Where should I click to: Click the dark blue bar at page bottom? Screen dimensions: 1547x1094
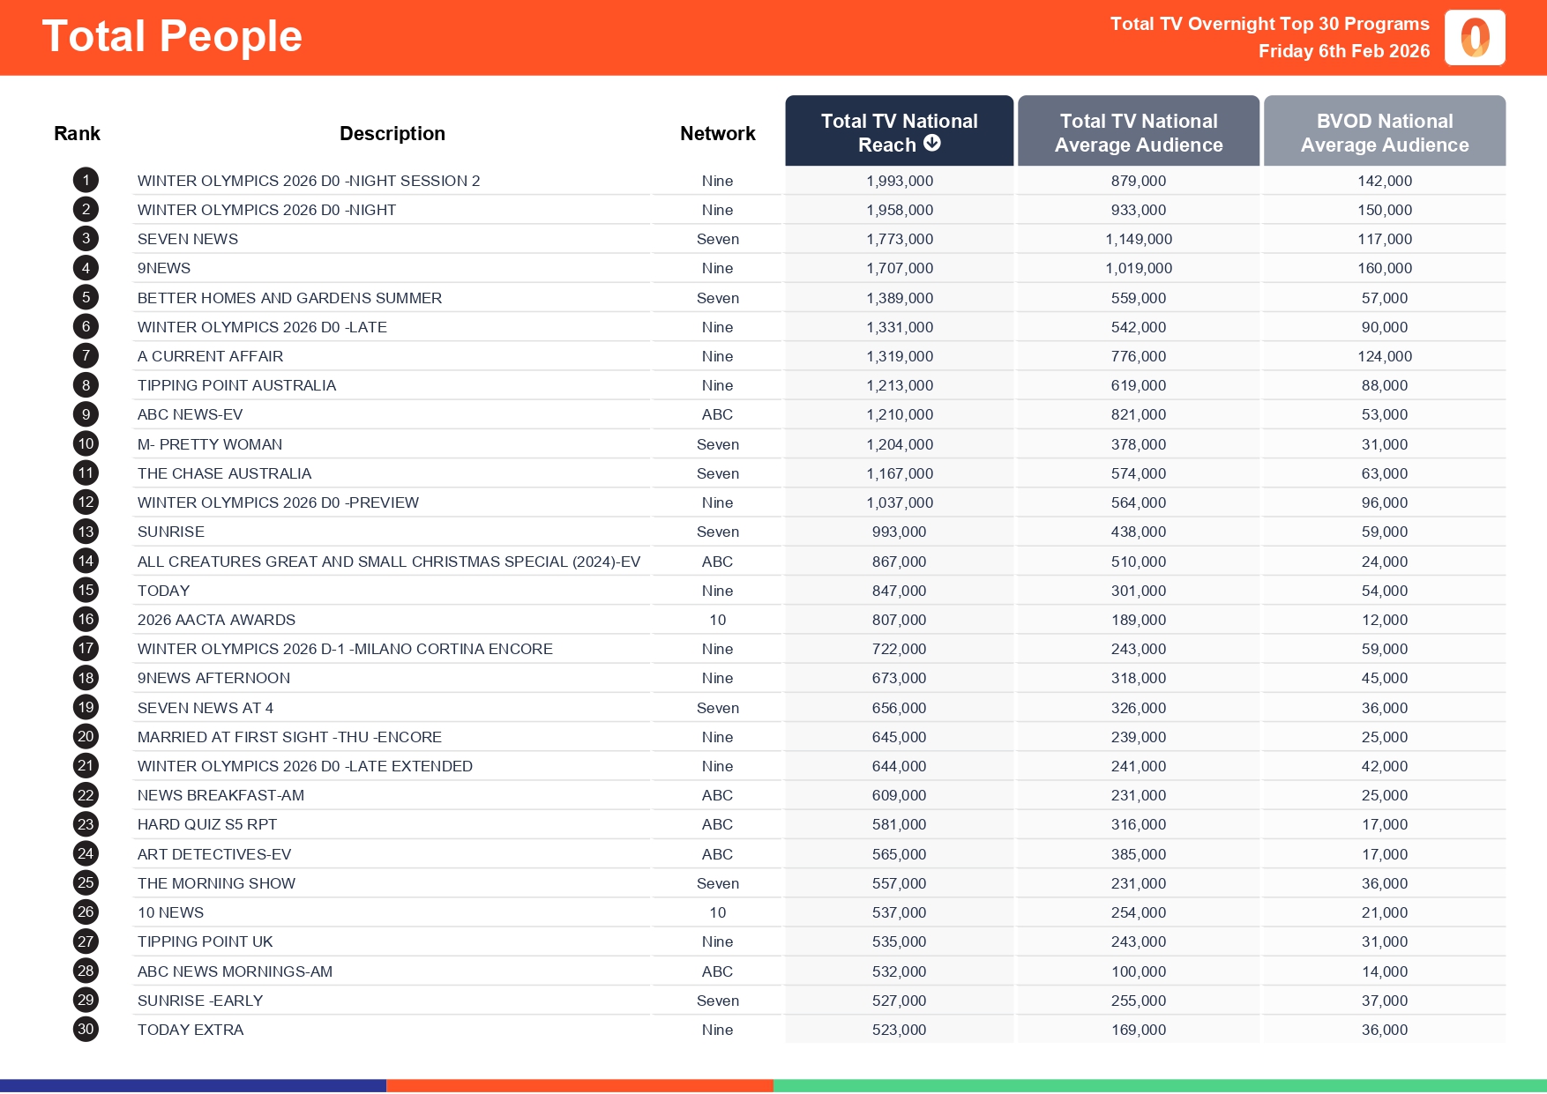(193, 1086)
